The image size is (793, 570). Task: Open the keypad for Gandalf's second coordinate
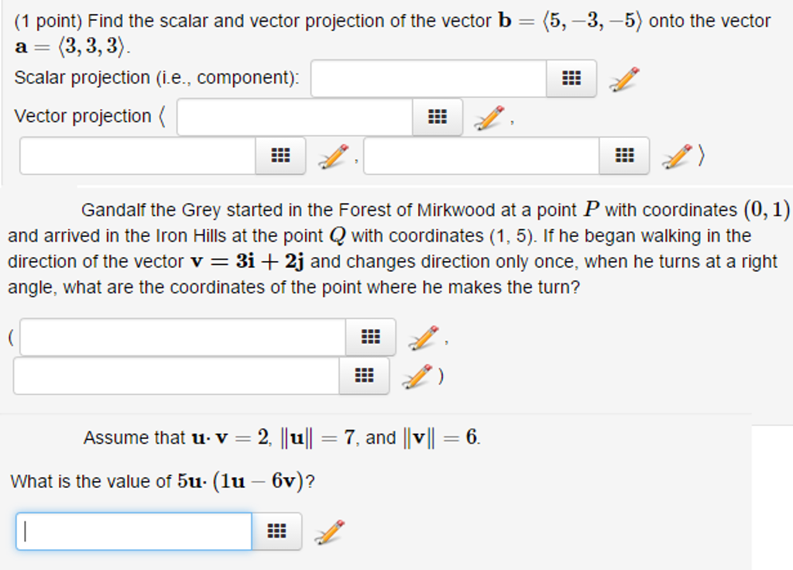point(364,376)
